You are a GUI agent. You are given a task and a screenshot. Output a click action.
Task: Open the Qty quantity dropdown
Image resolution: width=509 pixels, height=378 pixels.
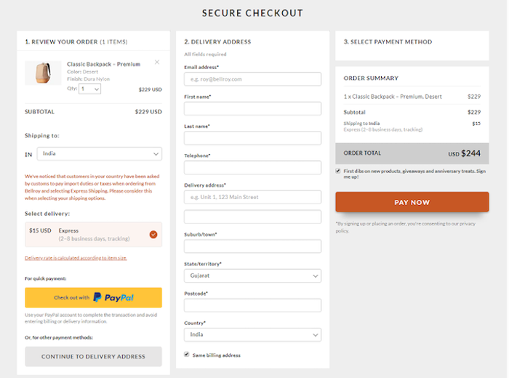pyautogui.click(x=90, y=89)
